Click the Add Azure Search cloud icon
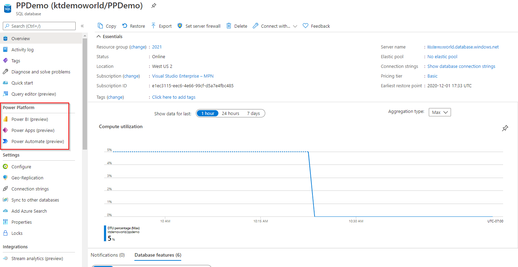Screen dimensions: 518x267 click(x=5, y=211)
